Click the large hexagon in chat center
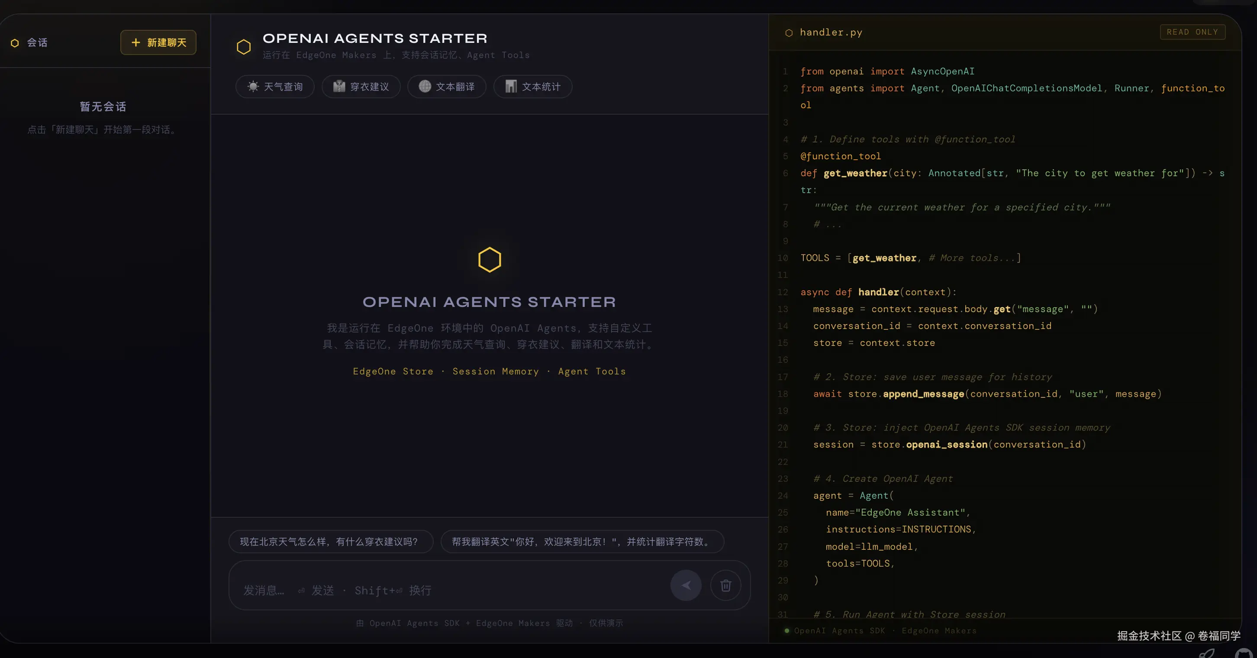 (490, 259)
